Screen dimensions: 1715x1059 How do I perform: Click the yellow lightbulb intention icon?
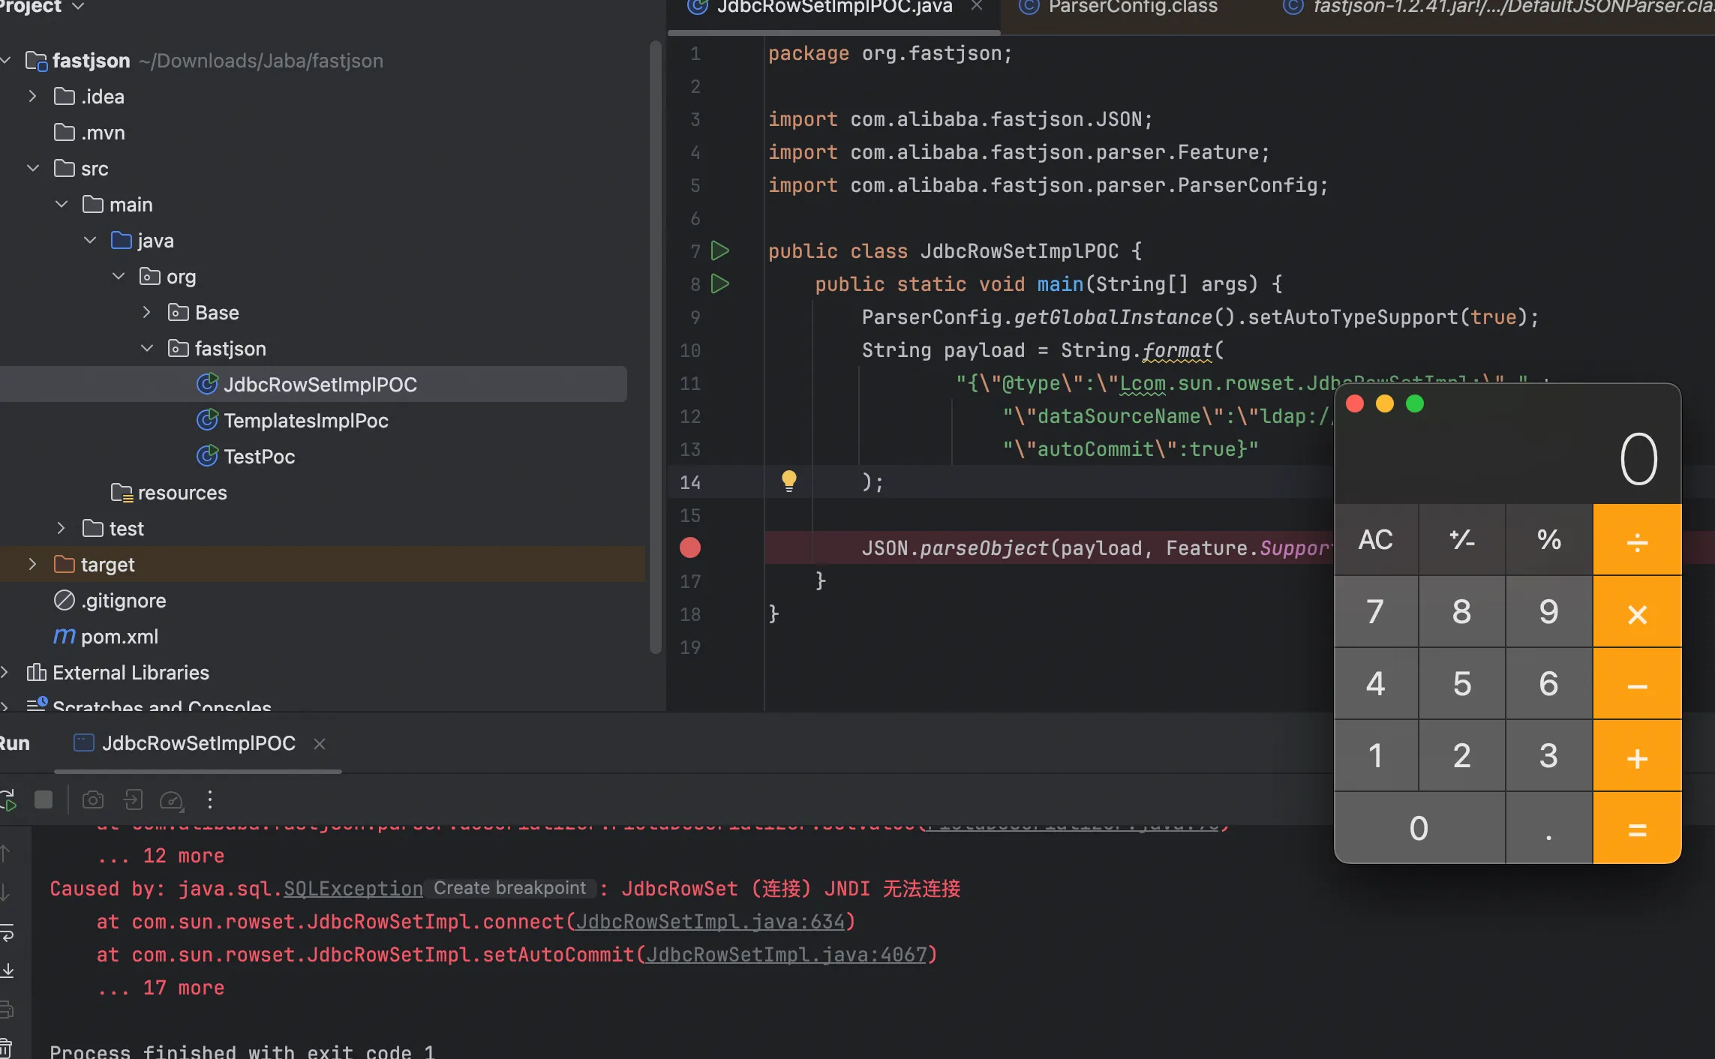pyautogui.click(x=788, y=480)
